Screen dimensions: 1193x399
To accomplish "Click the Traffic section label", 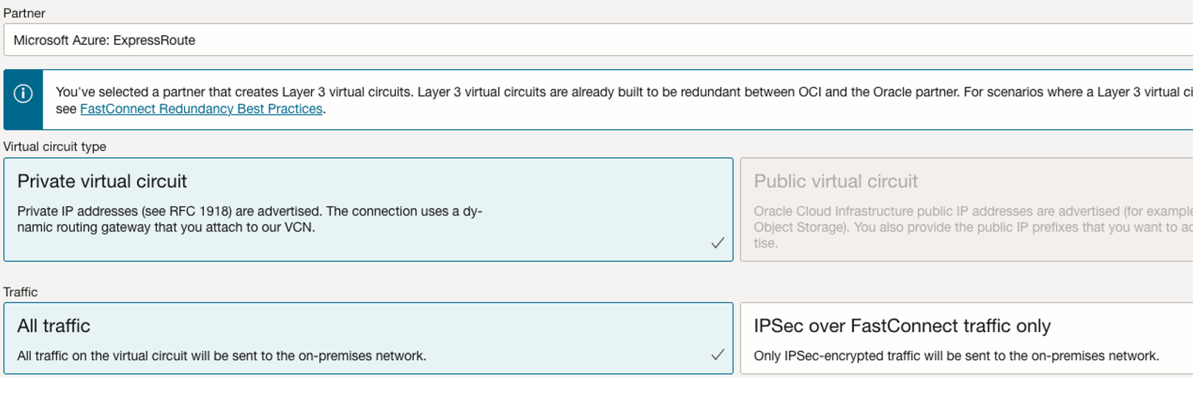I will click(x=21, y=292).
